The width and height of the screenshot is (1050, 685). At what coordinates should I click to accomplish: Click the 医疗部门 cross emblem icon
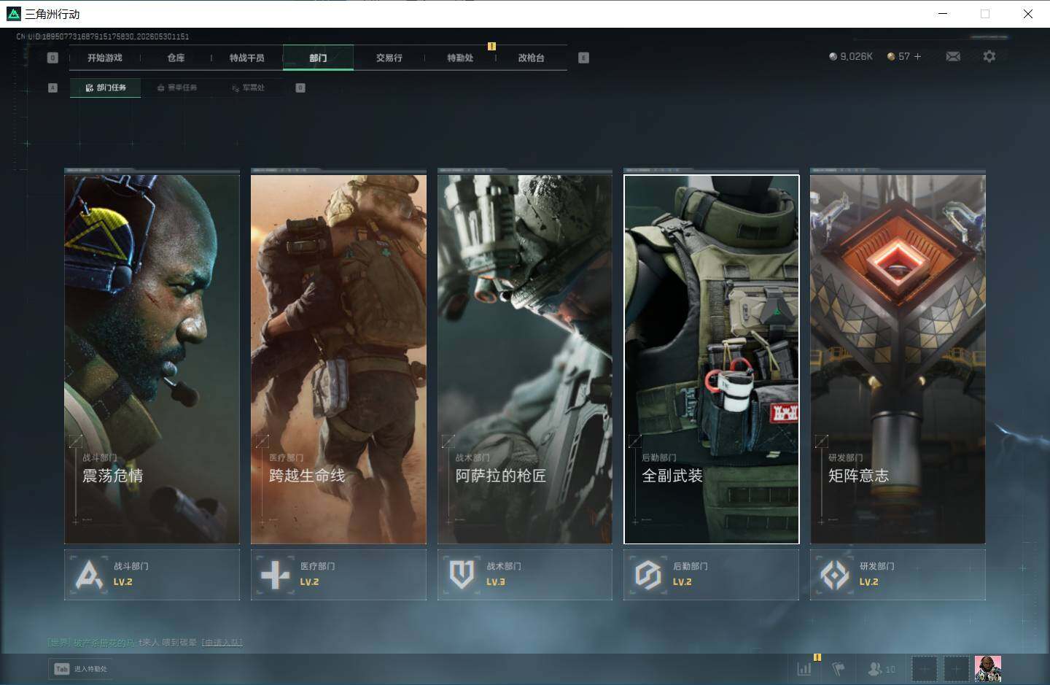pos(276,575)
